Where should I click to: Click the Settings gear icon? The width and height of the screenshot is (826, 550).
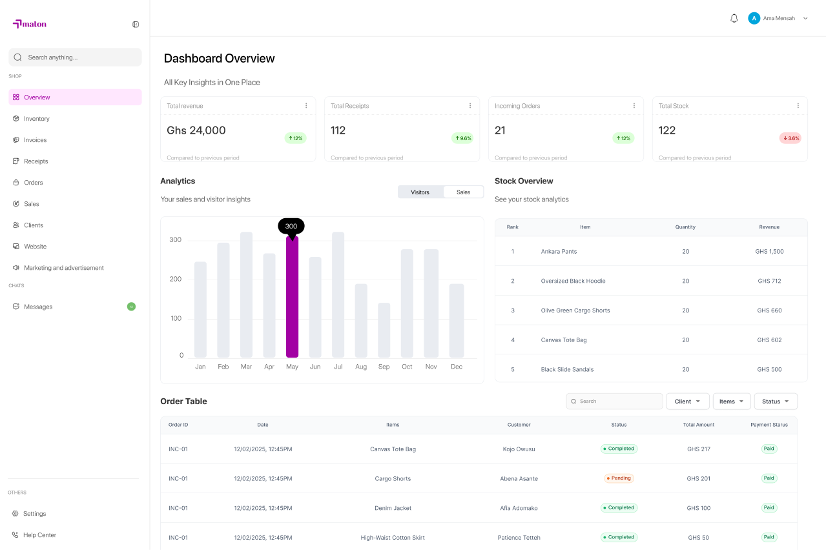point(15,514)
